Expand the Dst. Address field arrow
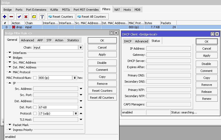 coord(81,101)
